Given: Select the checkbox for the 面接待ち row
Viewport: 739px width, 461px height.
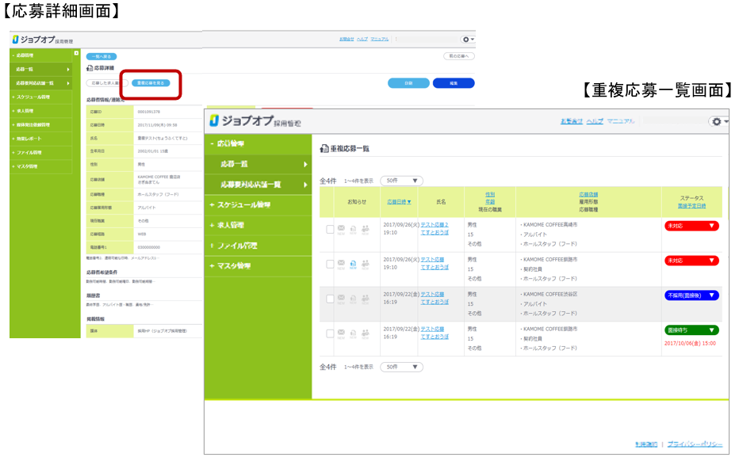Looking at the screenshot, I should click(x=330, y=333).
